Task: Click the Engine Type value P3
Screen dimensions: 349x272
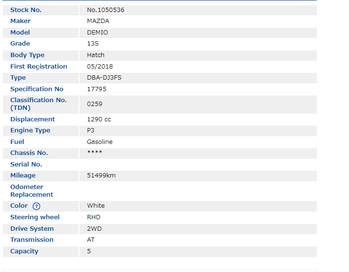Action: tap(91, 130)
